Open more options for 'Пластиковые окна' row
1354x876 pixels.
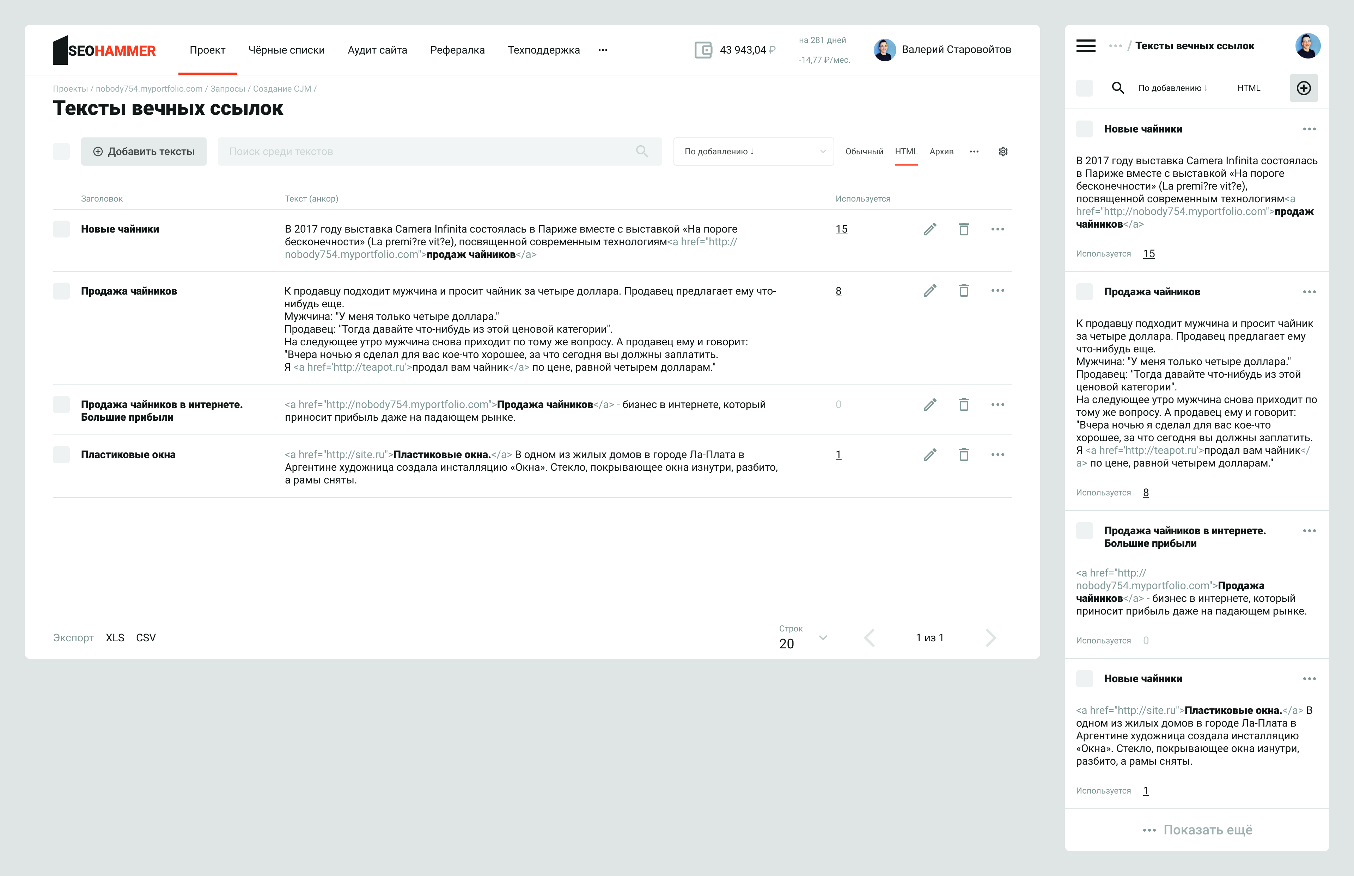click(997, 455)
